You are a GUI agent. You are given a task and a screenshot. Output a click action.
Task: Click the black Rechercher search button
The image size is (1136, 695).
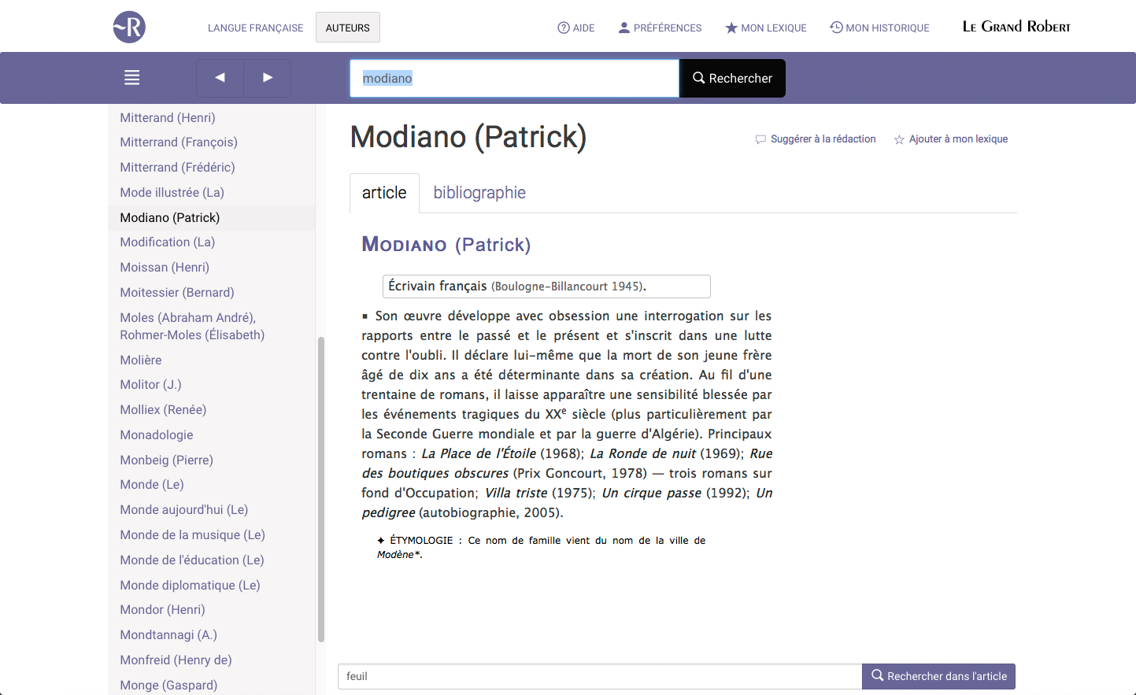(732, 78)
